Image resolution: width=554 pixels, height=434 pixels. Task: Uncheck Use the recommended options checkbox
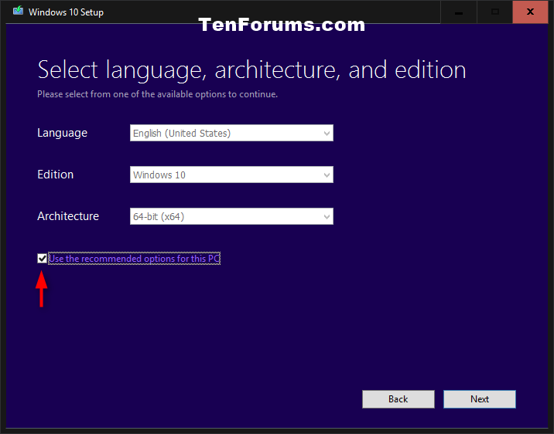coord(42,259)
